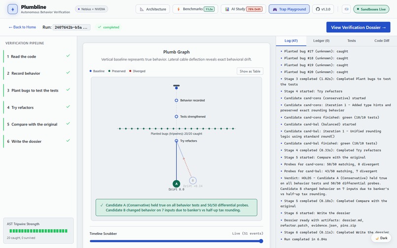
Task: Select step 3 Plant bugs to test the tests
Action: click(38, 91)
